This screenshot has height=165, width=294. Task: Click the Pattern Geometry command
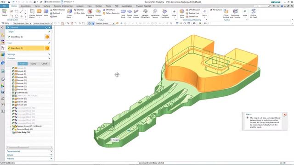[111, 13]
